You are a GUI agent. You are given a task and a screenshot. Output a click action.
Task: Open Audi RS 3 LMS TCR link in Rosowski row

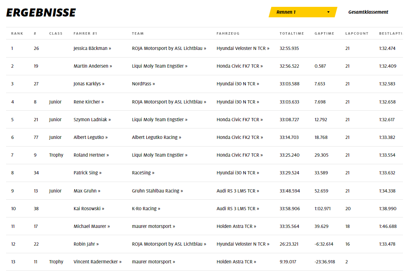pos(238,209)
